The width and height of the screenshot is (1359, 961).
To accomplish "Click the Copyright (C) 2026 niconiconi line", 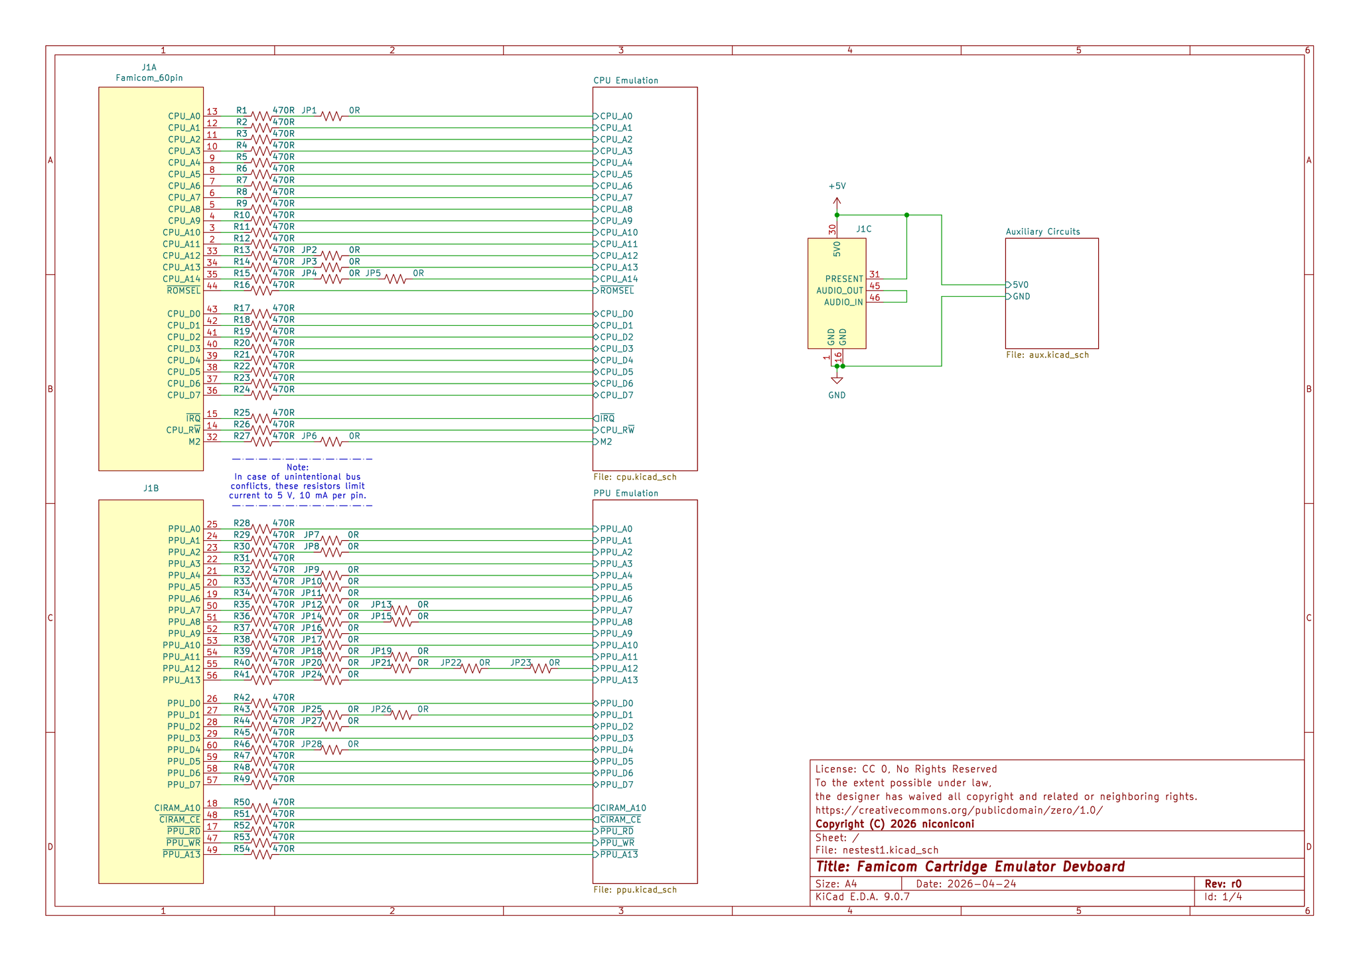I will (894, 824).
